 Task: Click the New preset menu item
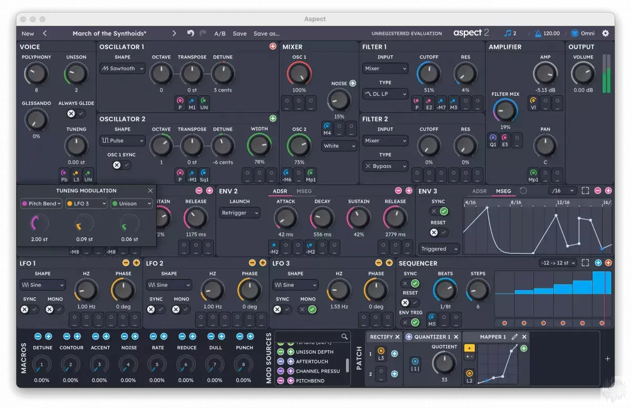click(x=27, y=33)
